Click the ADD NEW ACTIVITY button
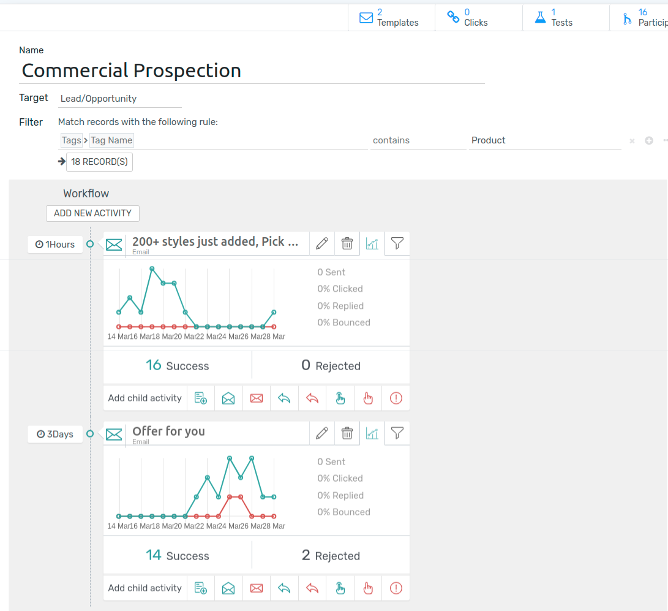The width and height of the screenshot is (668, 611). tap(92, 213)
